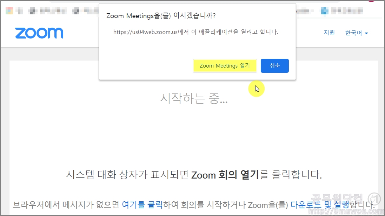
Task: Click the 'Zoom Meetings을(를) 여시겠습니까?' dialog title
Action: [161, 16]
